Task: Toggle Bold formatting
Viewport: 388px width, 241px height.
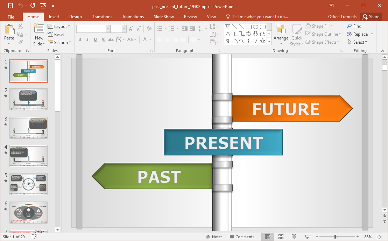Action: click(x=80, y=39)
